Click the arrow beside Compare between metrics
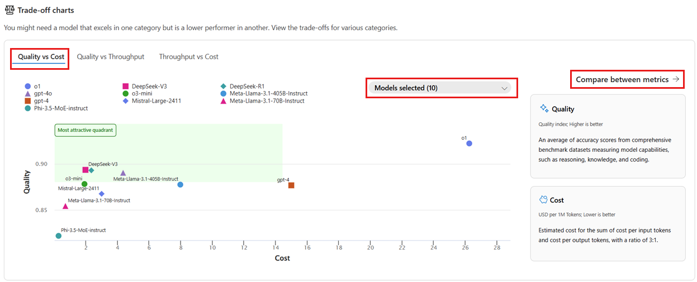 point(676,79)
